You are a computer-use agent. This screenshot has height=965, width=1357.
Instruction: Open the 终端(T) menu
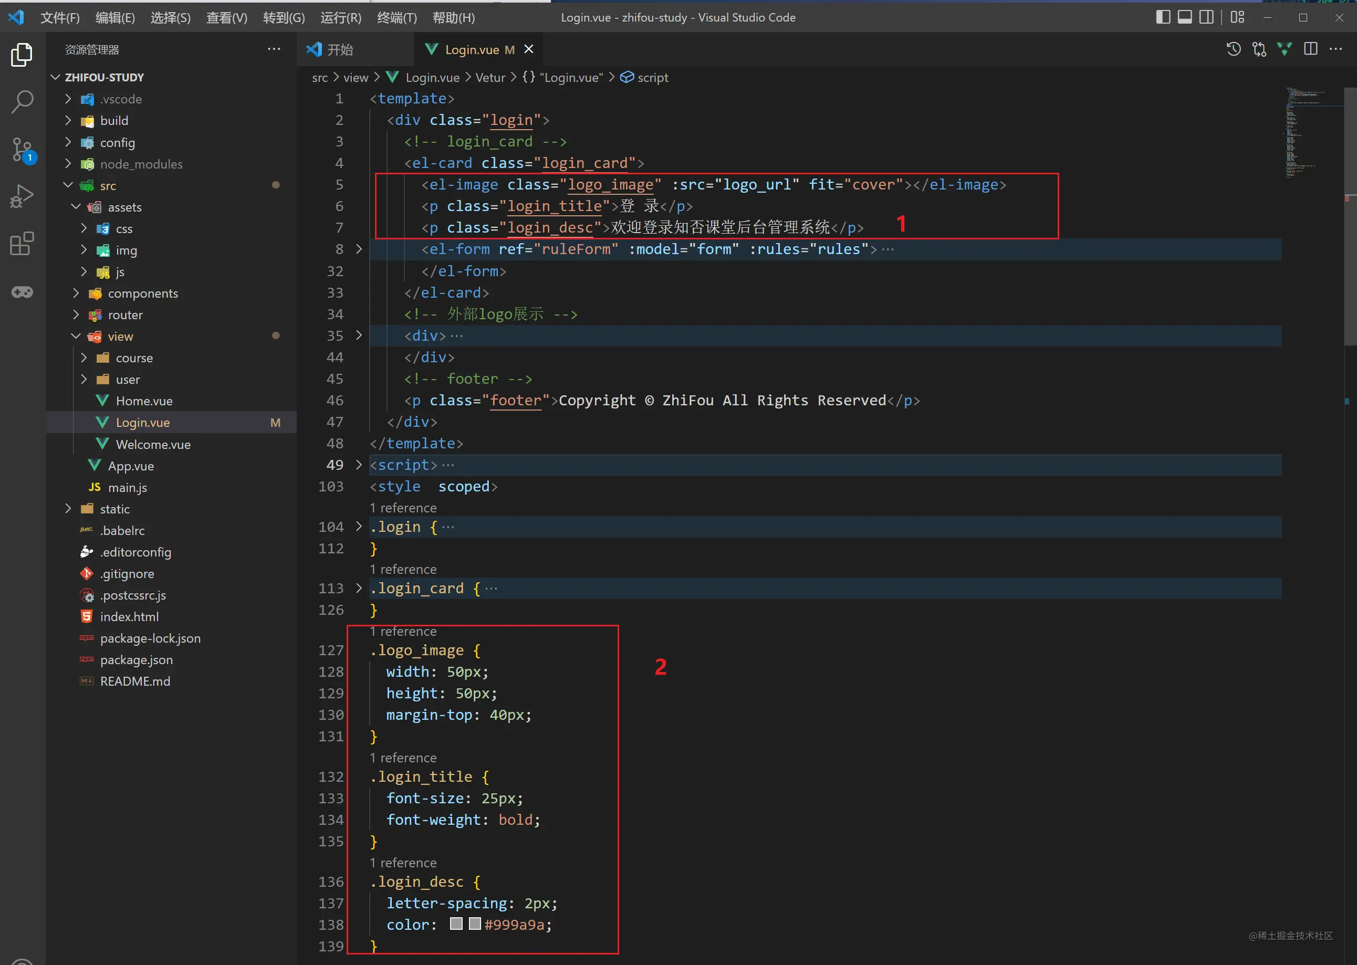[x=396, y=18]
